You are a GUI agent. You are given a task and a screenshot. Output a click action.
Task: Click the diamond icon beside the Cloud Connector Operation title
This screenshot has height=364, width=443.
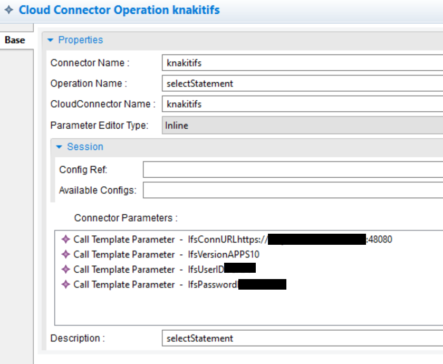tap(9, 10)
